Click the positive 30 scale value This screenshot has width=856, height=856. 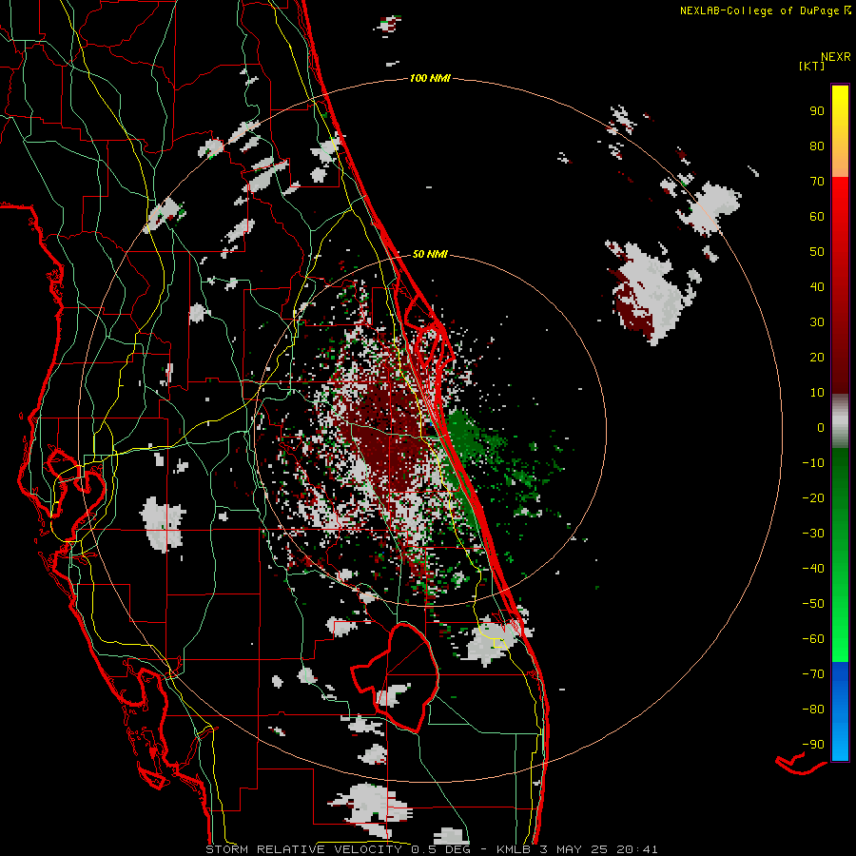[817, 322]
